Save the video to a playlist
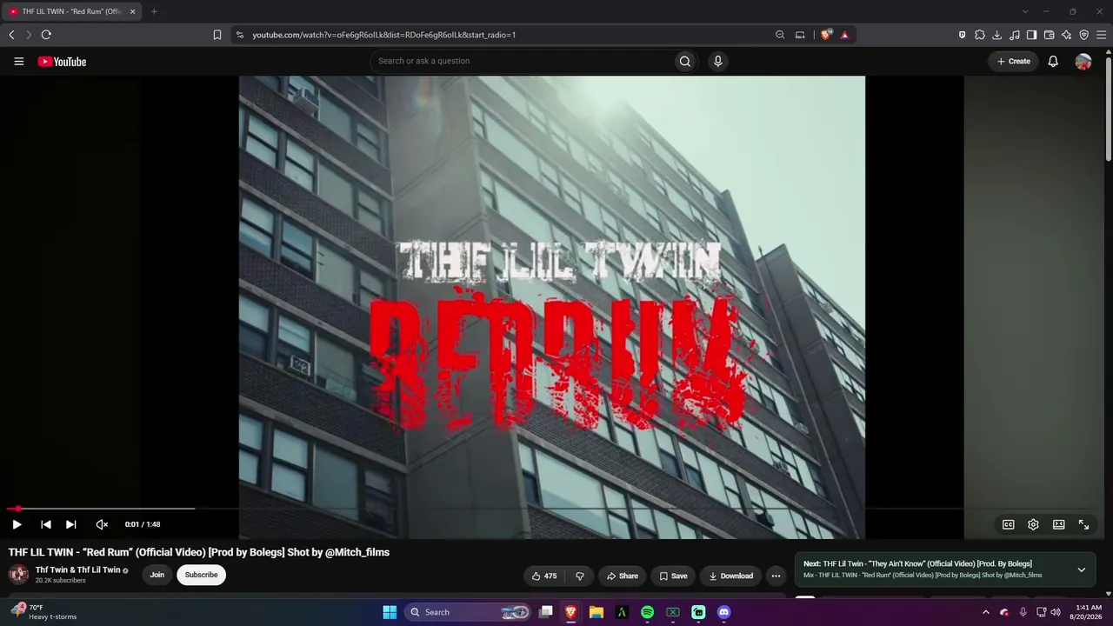This screenshot has height=626, width=1113. click(x=673, y=576)
